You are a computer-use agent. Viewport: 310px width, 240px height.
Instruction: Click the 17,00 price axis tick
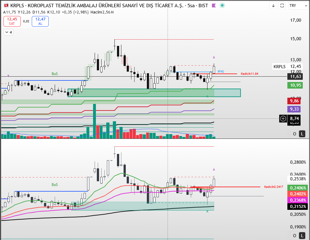296,20
